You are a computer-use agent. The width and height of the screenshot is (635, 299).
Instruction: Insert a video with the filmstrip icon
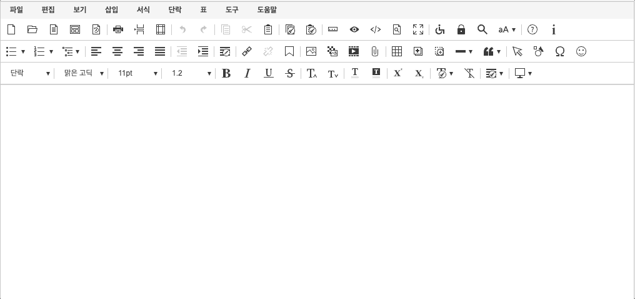(354, 52)
